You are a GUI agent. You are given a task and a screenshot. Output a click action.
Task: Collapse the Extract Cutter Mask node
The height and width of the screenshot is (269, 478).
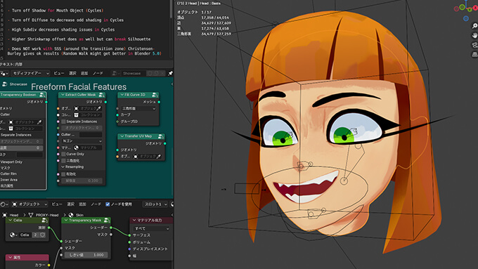63,95
